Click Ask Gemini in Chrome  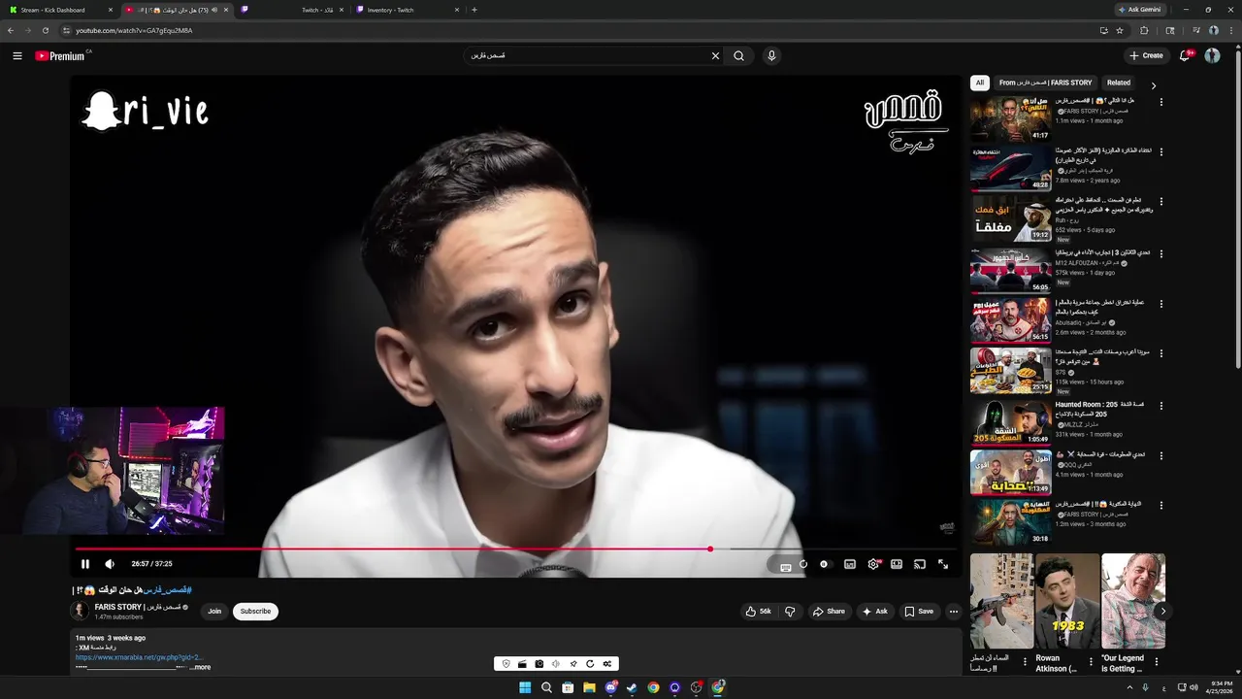(x=1142, y=10)
